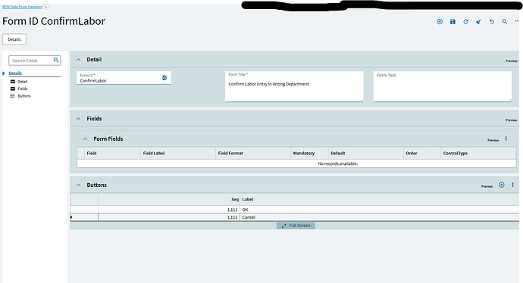Select the Cancel label cell
Screen dimensions: 523x283
(x=380, y=217)
